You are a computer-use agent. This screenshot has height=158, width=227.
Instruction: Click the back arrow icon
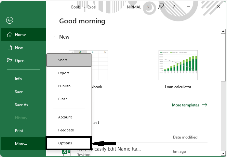(x=9, y=20)
